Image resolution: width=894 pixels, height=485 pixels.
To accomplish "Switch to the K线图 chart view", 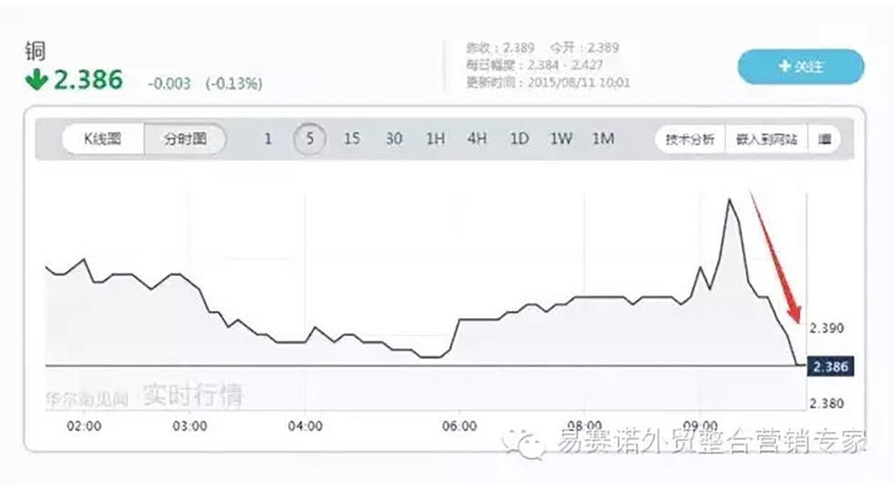I will point(102,139).
